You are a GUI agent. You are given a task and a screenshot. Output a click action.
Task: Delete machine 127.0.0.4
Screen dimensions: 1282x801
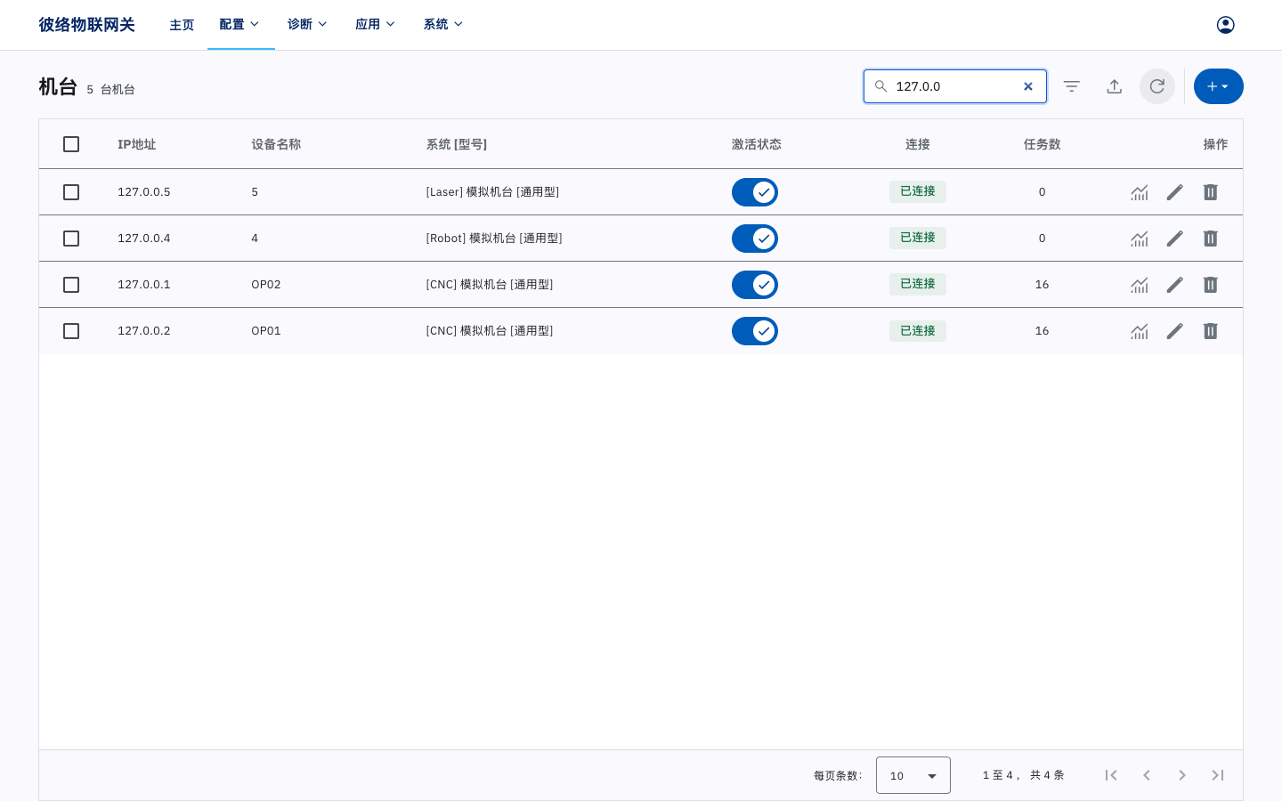[x=1211, y=239]
